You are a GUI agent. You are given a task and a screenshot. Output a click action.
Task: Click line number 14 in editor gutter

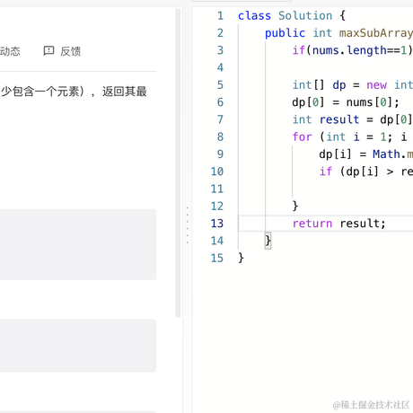coord(217,241)
